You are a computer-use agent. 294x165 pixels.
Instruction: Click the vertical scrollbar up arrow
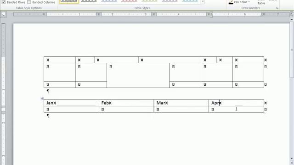(292, 19)
